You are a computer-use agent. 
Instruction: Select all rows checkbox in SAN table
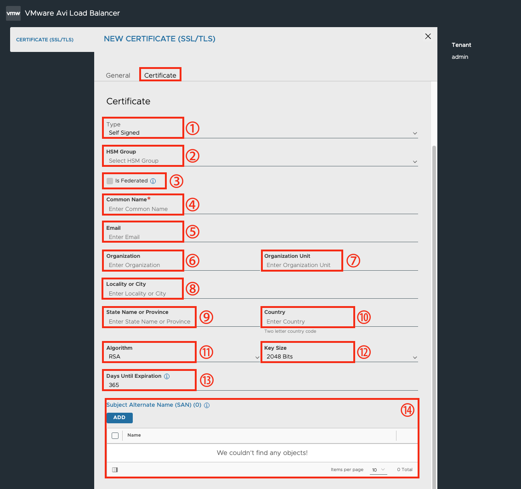tap(115, 436)
